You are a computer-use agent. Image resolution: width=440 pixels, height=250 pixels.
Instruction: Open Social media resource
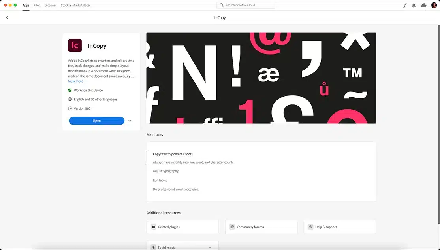coord(182,246)
